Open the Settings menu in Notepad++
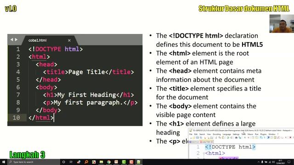Image resolution: width=294 pixels, height=165 pixels. 236,134
